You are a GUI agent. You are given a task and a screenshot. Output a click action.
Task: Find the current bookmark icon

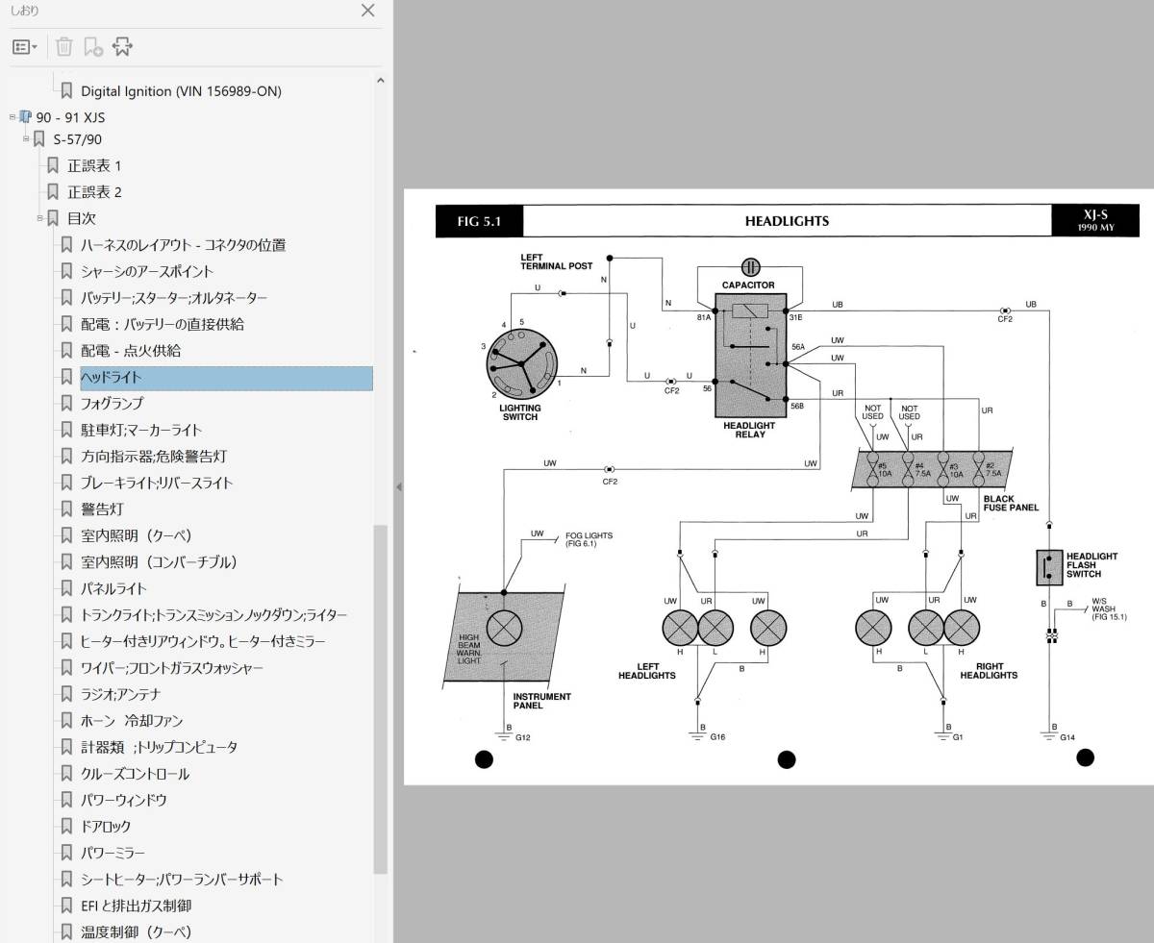122,46
